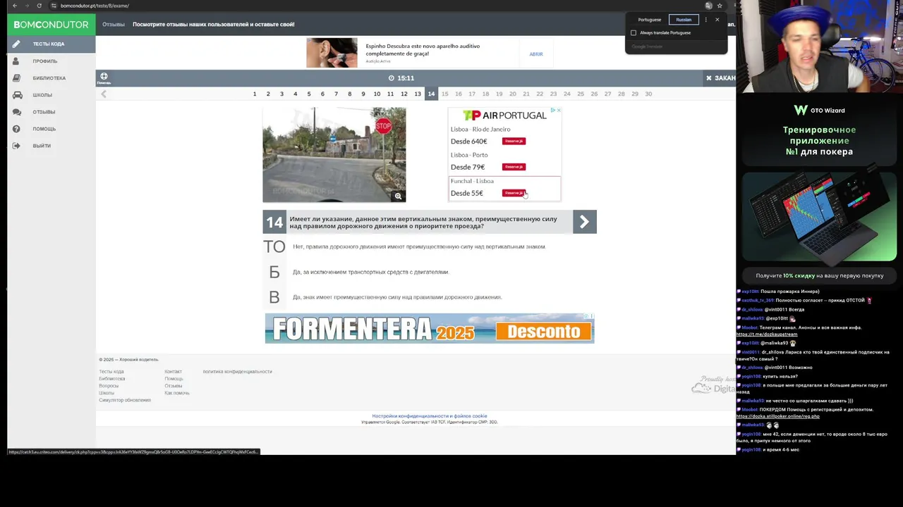Jump to question 1
This screenshot has height=507, width=903.
pos(255,94)
